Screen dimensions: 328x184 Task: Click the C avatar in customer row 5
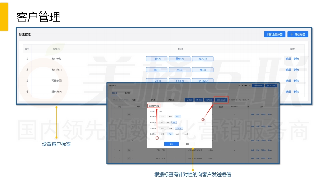[129, 158]
